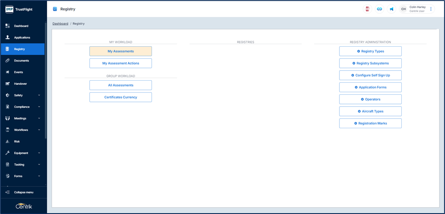
Task: Follow the Dashboard breadcrumb link
Action: (60, 24)
